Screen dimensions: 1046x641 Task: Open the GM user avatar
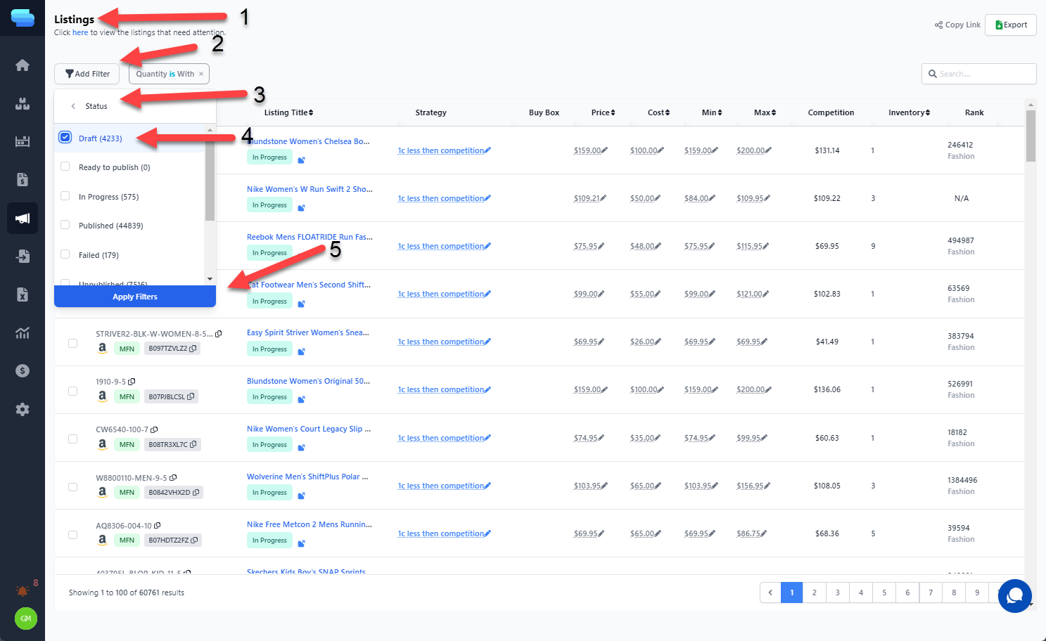tap(26, 619)
